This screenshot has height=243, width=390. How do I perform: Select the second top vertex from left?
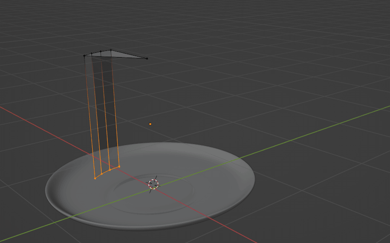[92, 54]
